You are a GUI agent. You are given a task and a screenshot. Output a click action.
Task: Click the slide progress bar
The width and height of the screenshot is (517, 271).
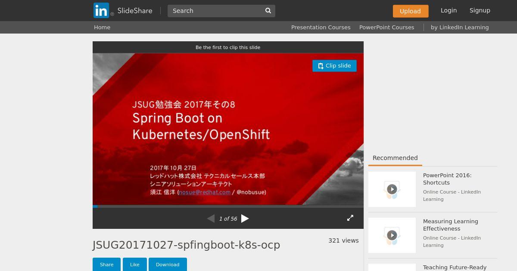pos(228,206)
